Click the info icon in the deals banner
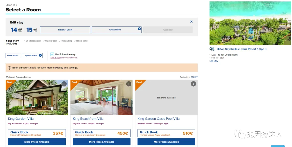 coord(9,68)
